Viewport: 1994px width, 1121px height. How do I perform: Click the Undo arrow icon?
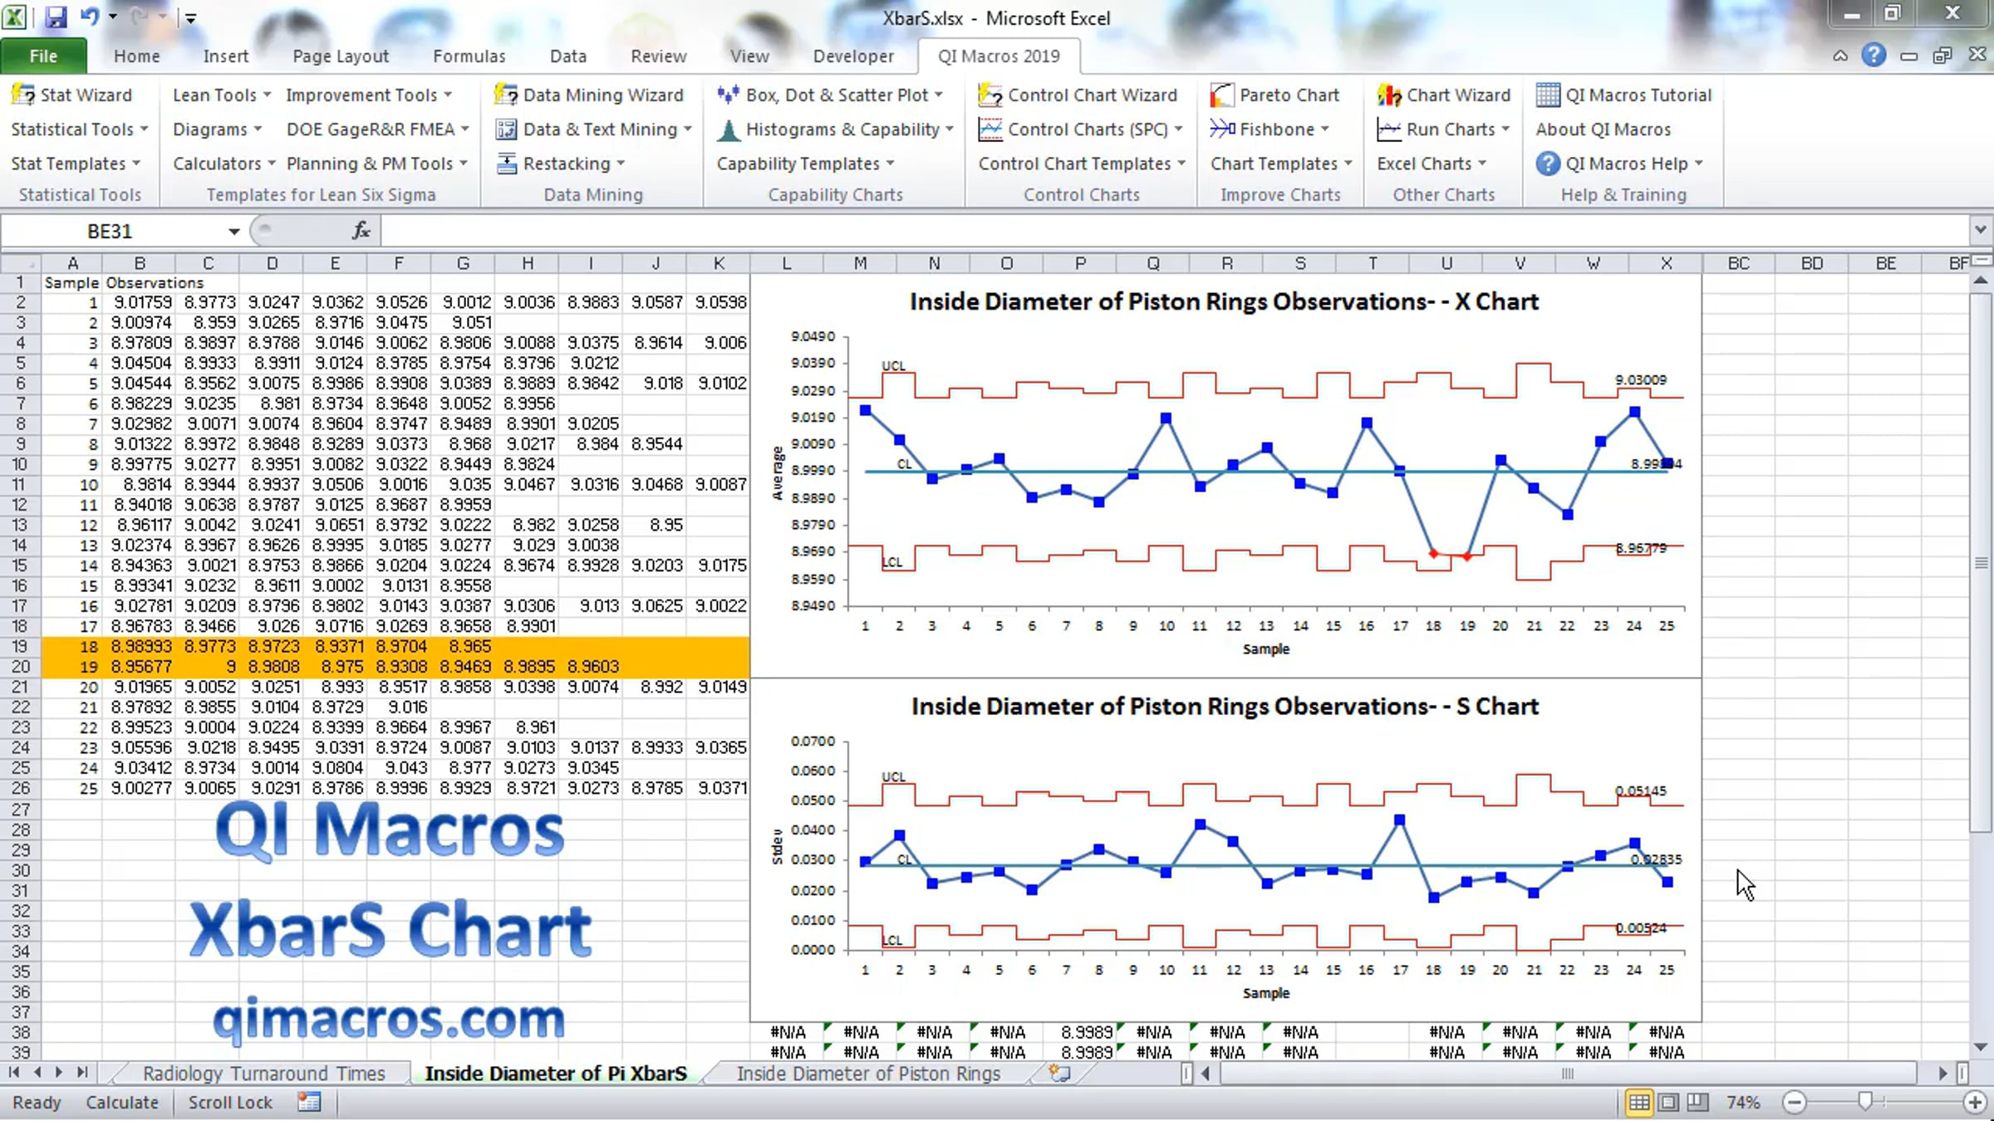point(90,17)
